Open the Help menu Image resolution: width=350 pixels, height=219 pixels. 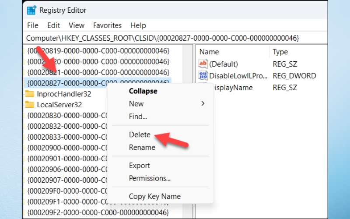138,25
